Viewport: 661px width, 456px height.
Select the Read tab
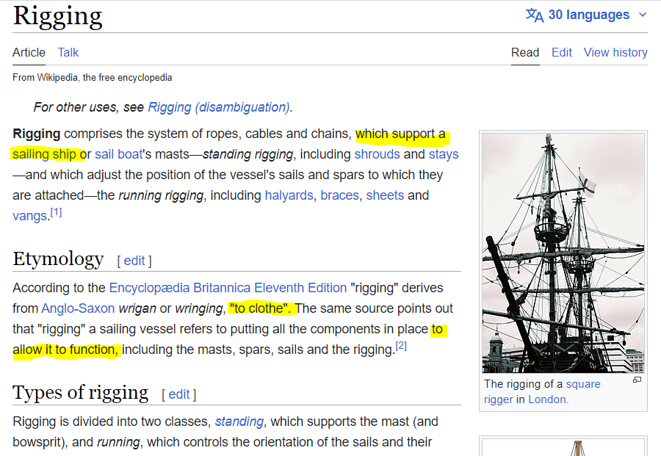click(525, 52)
